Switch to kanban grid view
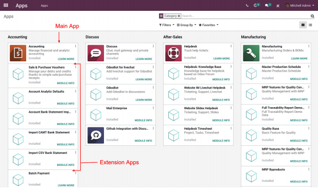Screen dimensions: 318x189 coord(303,25)
